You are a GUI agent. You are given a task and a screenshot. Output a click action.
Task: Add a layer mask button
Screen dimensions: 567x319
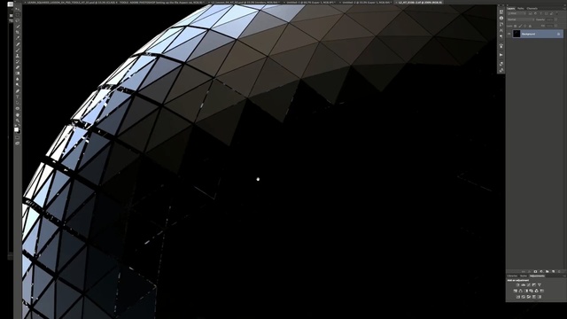535,272
